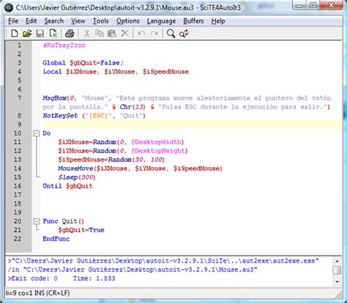Collapse the Do loop fold marker
This screenshot has height=303, width=347.
37,134
